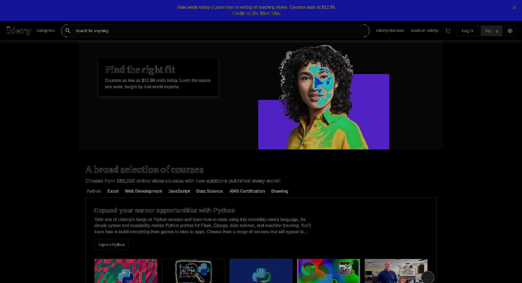Click the Explore Python button
This screenshot has width=522, height=283.
pyautogui.click(x=111, y=245)
